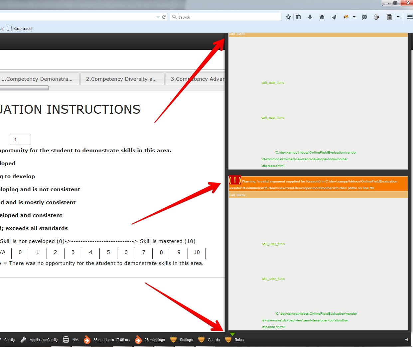Switch to 2.Competency Diversity a... tab

click(122, 79)
